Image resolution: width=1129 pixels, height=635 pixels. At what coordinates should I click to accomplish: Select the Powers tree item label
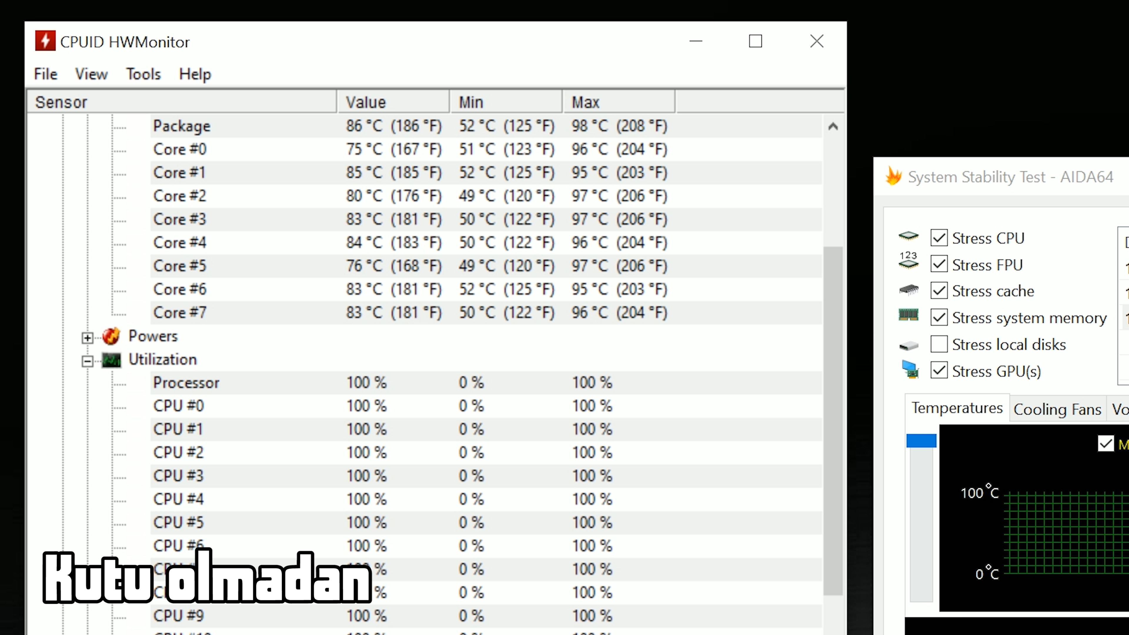coord(153,336)
